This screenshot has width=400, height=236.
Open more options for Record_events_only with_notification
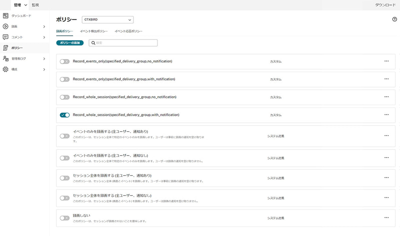click(x=386, y=79)
